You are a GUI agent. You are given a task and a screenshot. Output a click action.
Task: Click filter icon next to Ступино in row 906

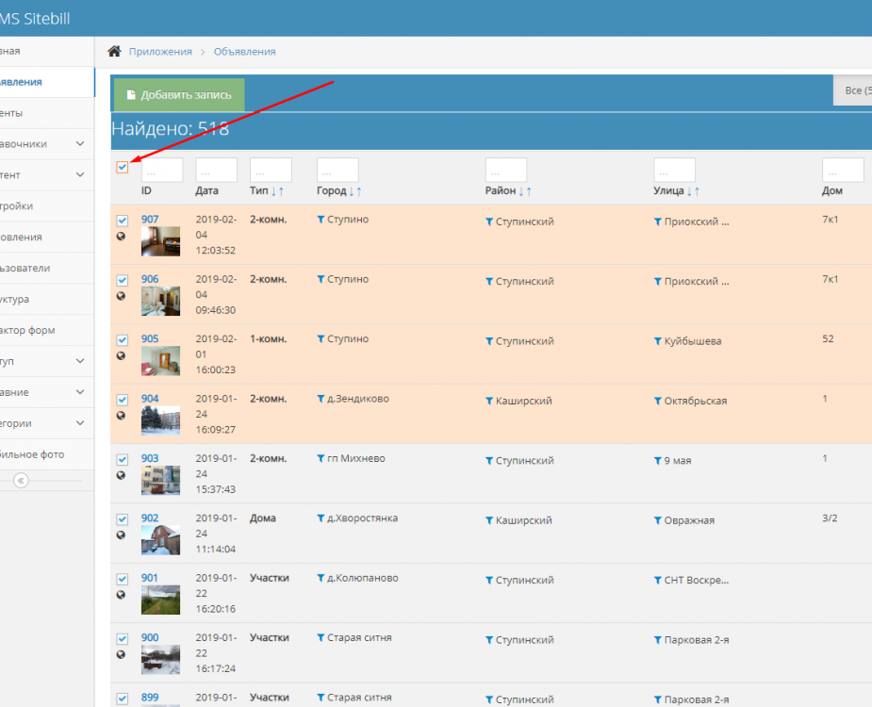pos(321,280)
